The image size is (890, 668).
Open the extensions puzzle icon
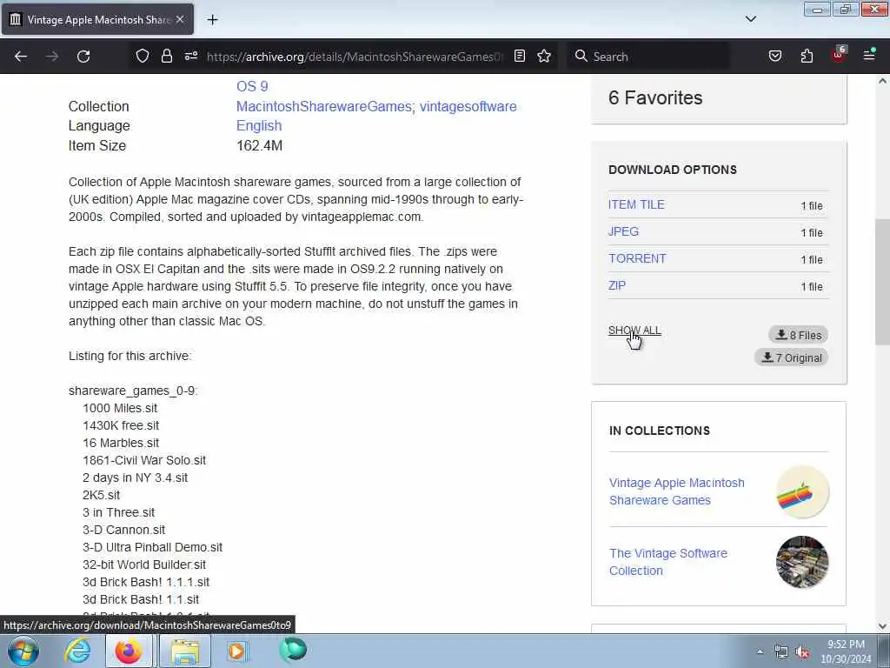pyautogui.click(x=807, y=56)
